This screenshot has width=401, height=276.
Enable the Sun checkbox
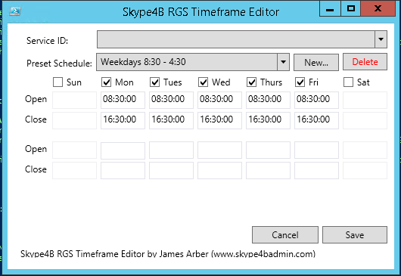pyautogui.click(x=58, y=82)
